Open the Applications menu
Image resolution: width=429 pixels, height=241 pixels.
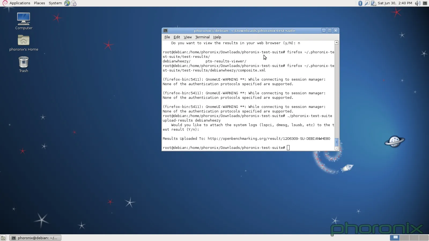[x=20, y=3]
